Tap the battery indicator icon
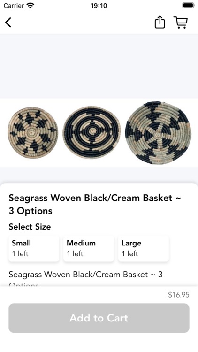198x352 pixels. coord(188,5)
